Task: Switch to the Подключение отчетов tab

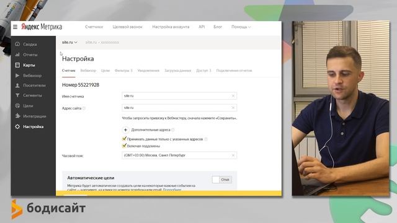Action: click(x=234, y=71)
